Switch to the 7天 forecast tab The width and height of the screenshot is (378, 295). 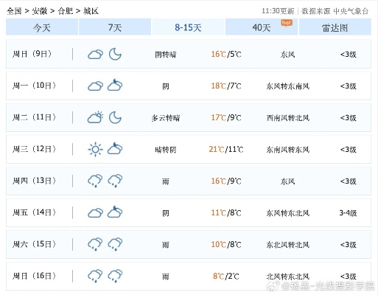coord(115,27)
